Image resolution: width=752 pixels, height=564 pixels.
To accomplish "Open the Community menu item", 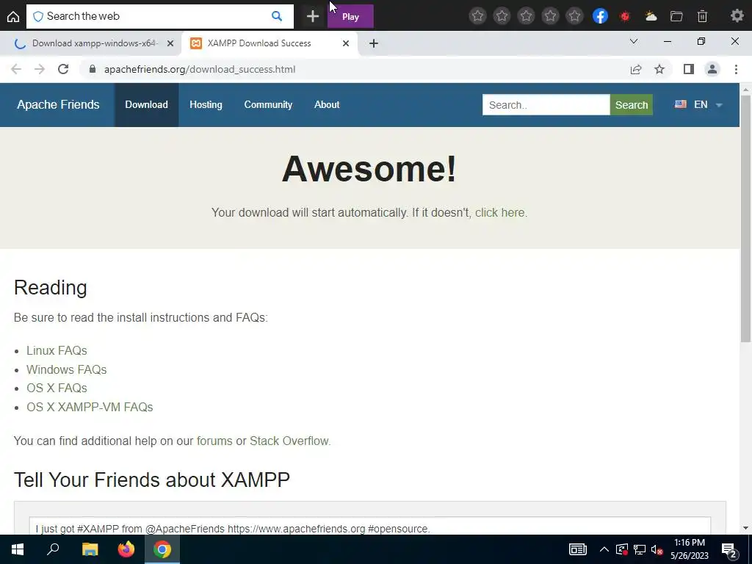I will [268, 104].
